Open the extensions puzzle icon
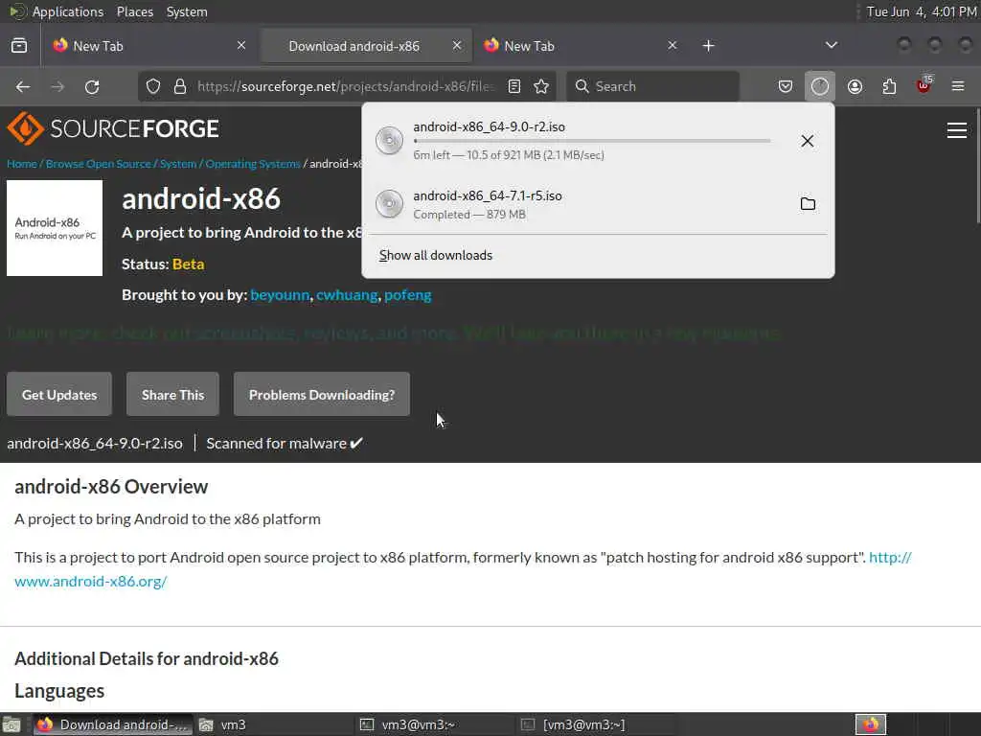The width and height of the screenshot is (981, 736). [x=889, y=86]
